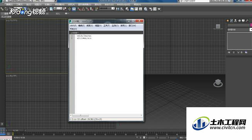Open the Material Editor toolbar icon
The height and width of the screenshot is (140, 252).
click(145, 9)
